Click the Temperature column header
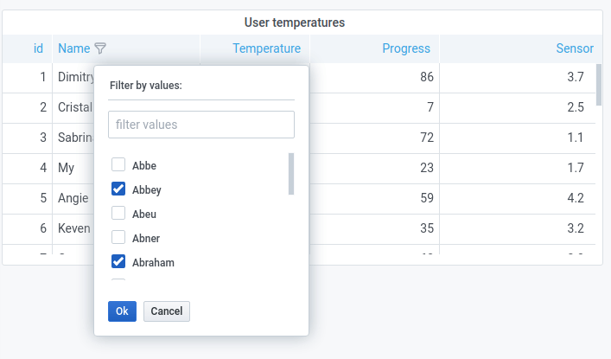This screenshot has width=611, height=359. 266,48
